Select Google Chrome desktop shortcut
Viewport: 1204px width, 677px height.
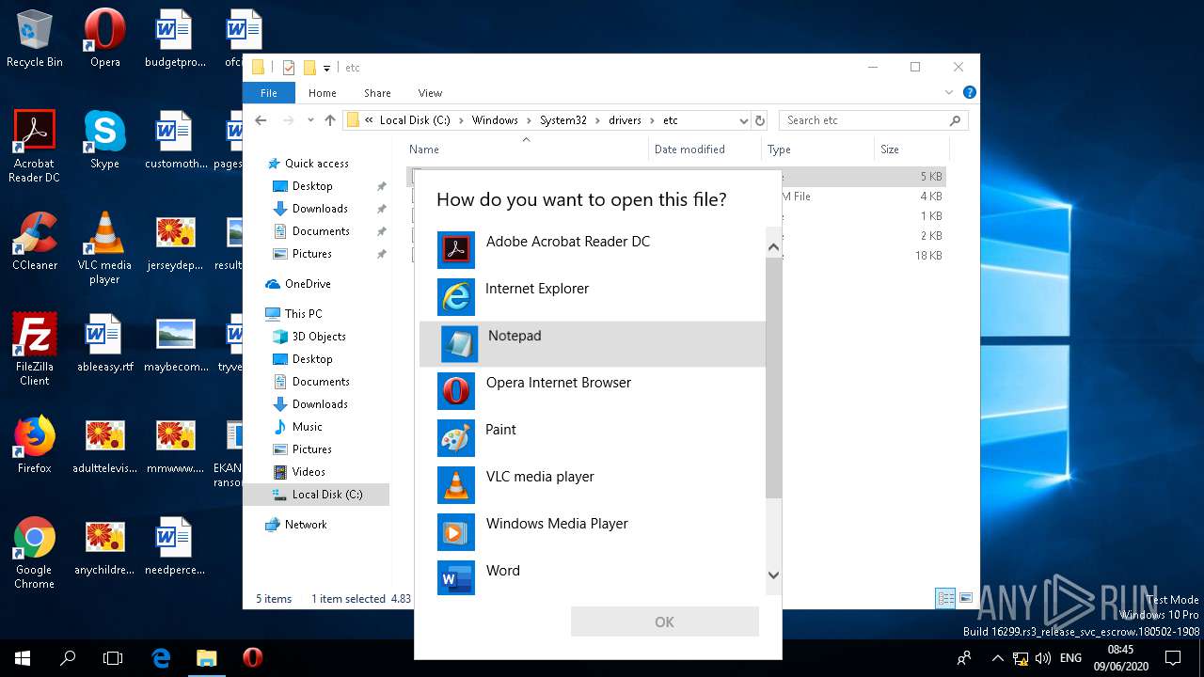coord(35,553)
